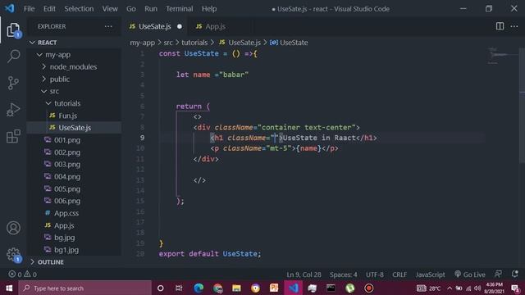Screen dimensions: 525x295
Task: Click the errors and warnings status indicator
Action: 23,275
